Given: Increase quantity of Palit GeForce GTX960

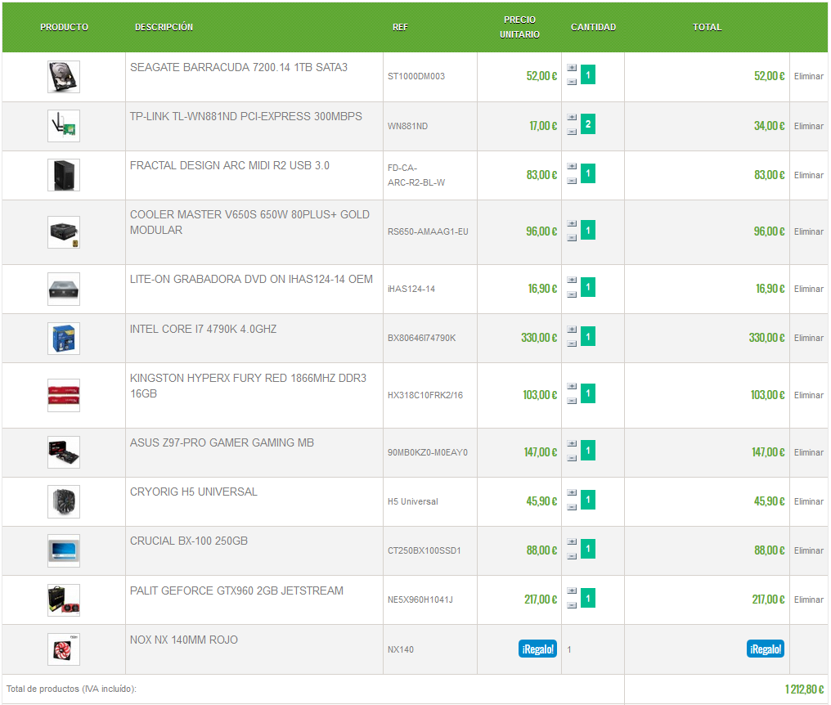Looking at the screenshot, I should 572,591.
